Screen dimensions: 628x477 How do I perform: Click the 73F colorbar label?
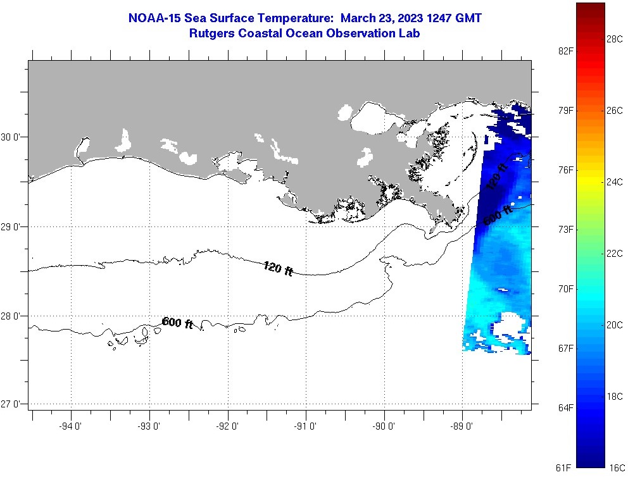click(565, 229)
